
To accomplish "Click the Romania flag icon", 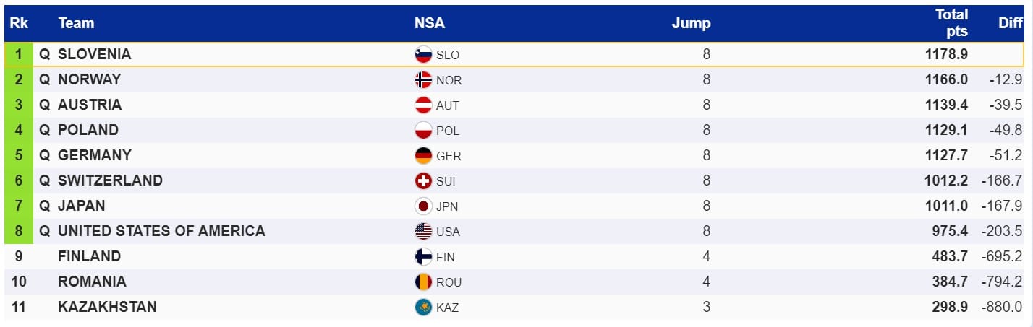I will 423,282.
